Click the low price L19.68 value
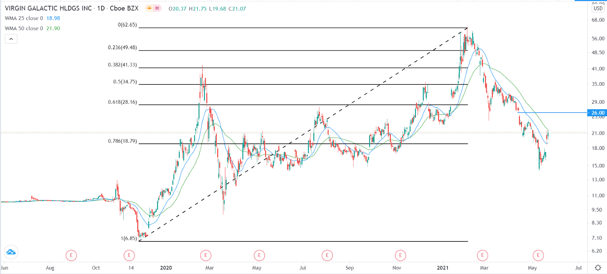Screen dimensions: 607x274 [217, 9]
